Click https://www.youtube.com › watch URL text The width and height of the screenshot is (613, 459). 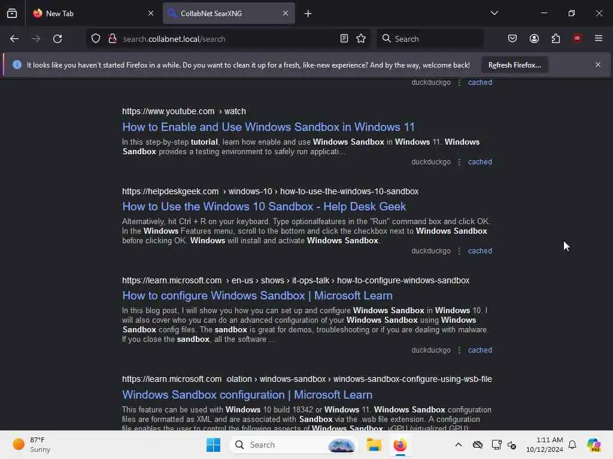(184, 111)
